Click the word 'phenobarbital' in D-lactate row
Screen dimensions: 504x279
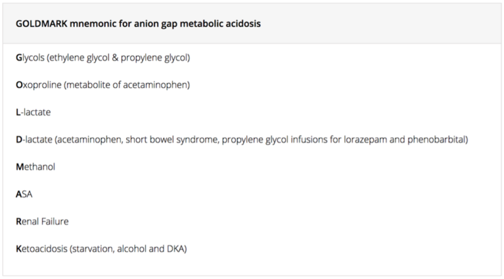(436, 140)
